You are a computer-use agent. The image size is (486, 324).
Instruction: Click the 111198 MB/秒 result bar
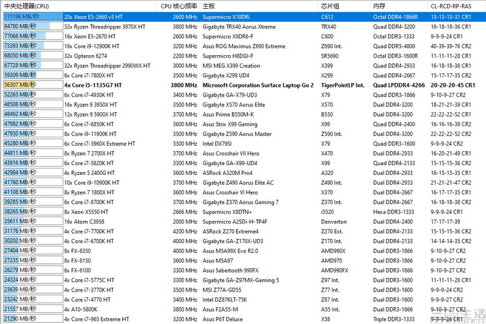click(33, 16)
